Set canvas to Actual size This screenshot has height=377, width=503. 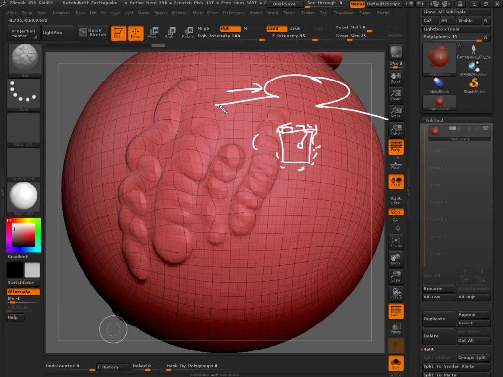[395, 112]
